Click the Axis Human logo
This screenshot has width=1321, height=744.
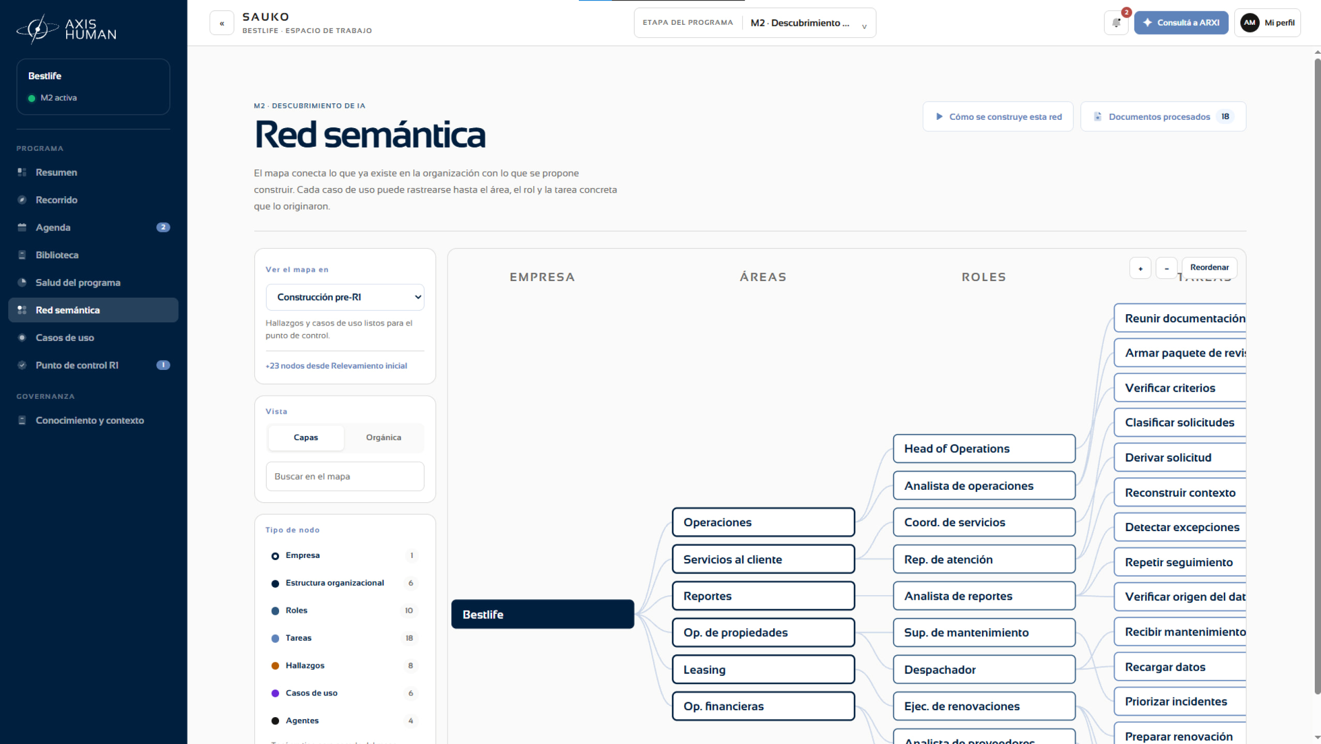click(66, 29)
